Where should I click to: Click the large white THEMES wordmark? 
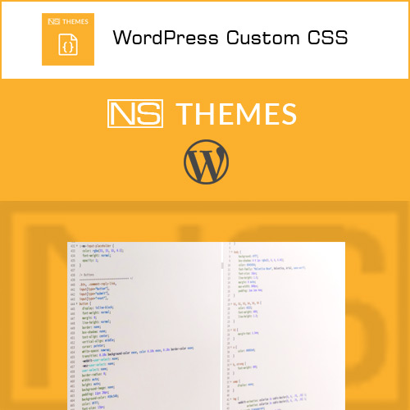pos(236,114)
